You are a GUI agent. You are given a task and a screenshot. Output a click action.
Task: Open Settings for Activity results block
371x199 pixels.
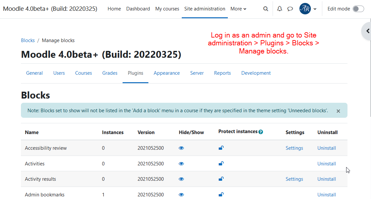294,179
